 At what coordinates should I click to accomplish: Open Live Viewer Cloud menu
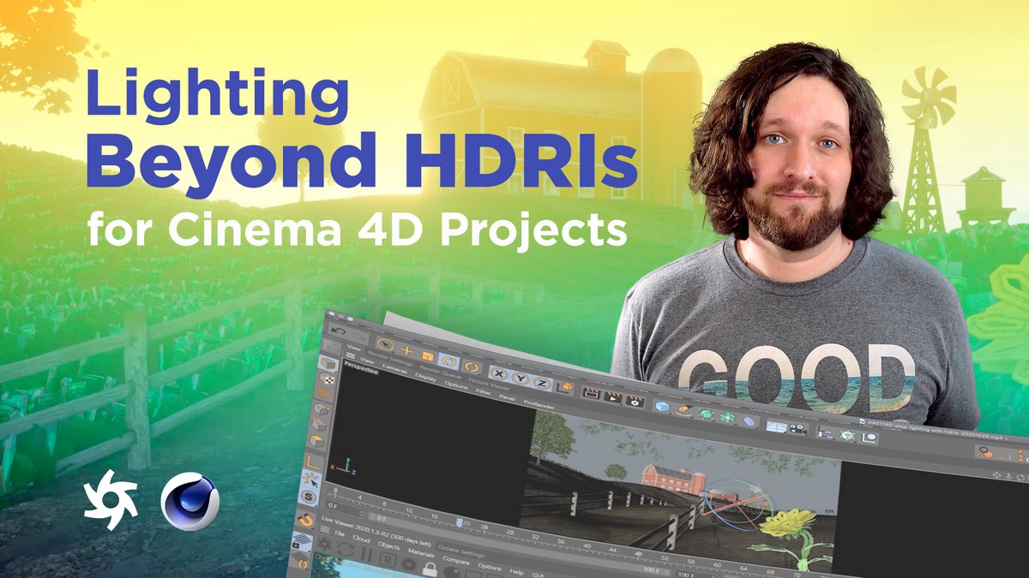[361, 539]
